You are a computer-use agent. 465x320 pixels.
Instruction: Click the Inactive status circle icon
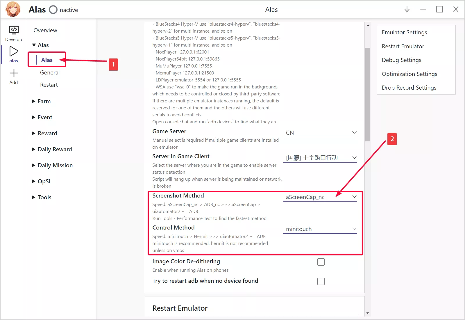53,10
